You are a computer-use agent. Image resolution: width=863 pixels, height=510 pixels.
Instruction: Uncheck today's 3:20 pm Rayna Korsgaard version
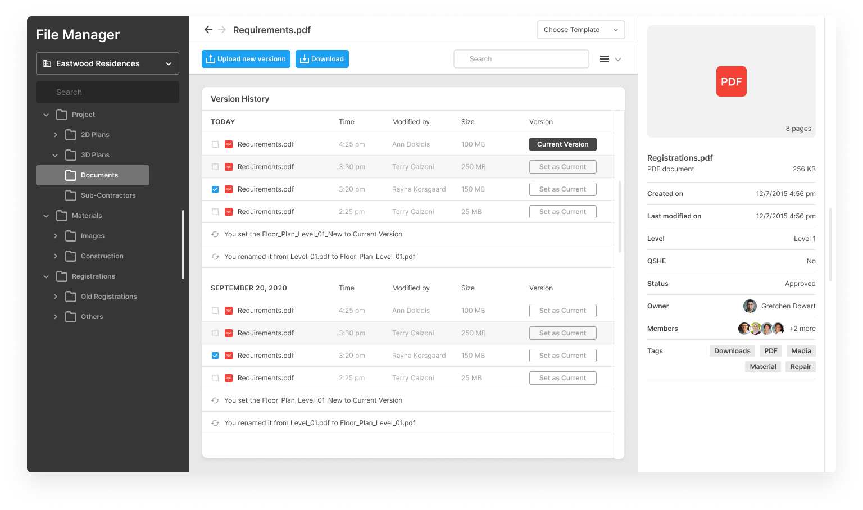pos(215,189)
